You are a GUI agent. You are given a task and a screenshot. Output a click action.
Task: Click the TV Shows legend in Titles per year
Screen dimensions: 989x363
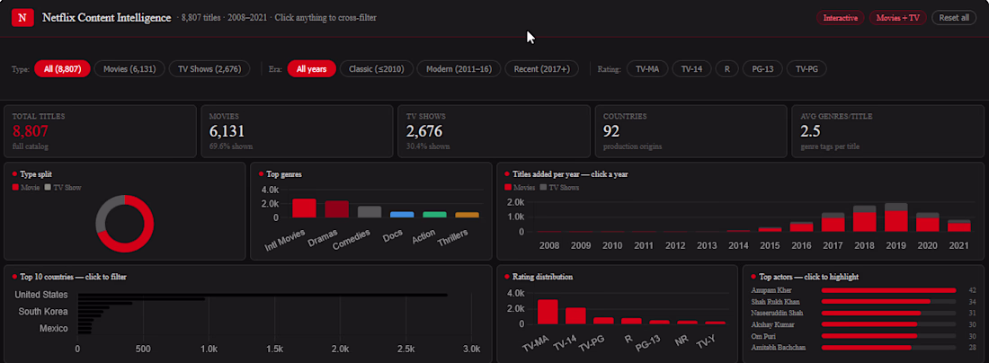(559, 187)
